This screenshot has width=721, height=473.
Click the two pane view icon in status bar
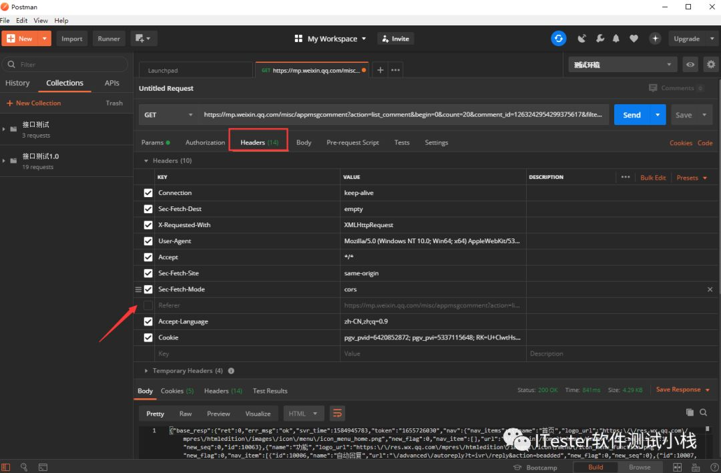coord(678,467)
